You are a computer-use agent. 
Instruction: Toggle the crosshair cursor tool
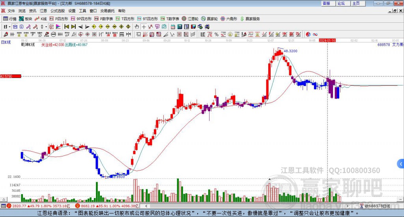(144, 27)
